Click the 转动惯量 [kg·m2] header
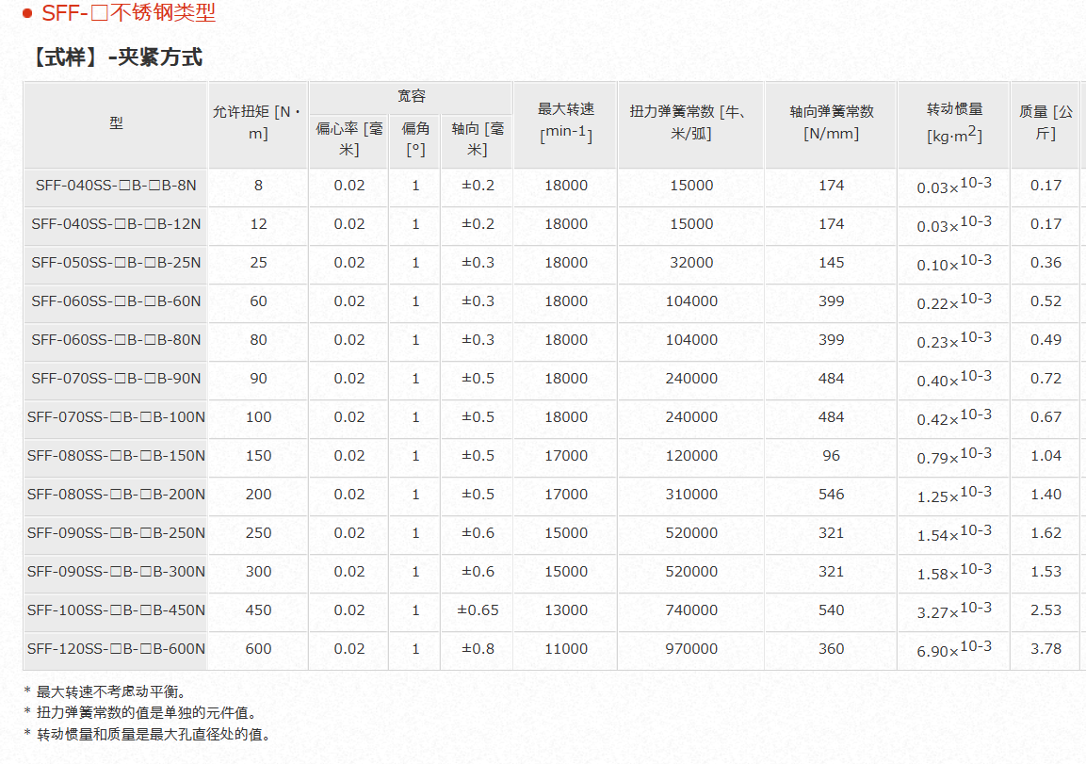This screenshot has width=1086, height=764. pyautogui.click(x=954, y=122)
